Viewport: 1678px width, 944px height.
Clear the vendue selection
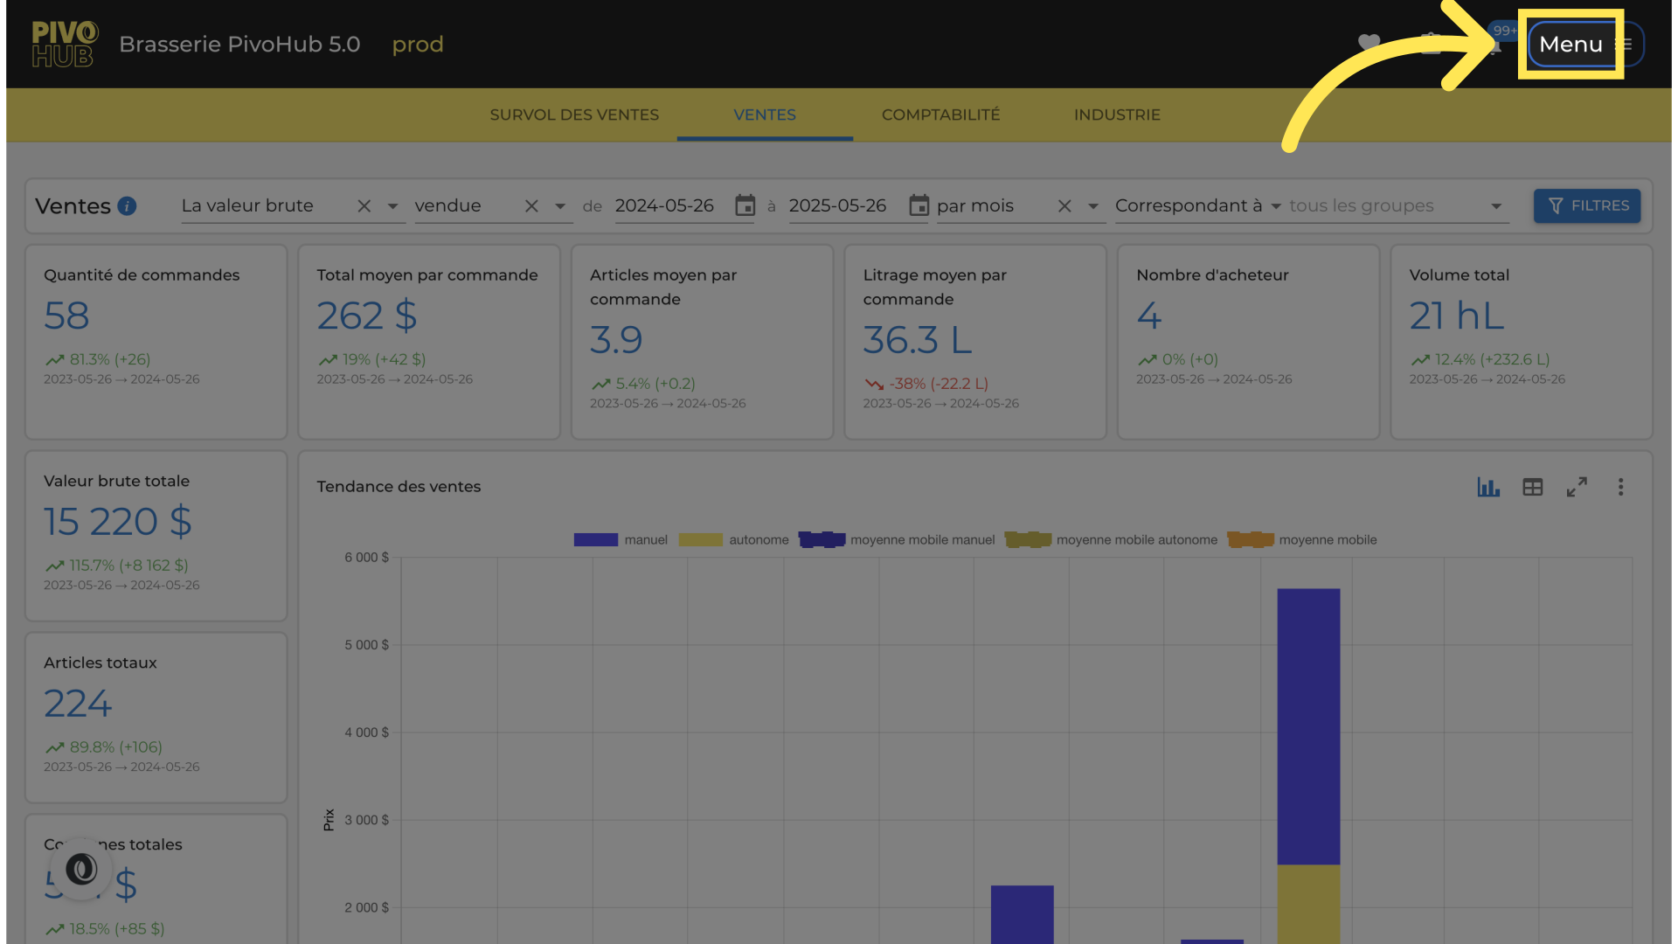pyautogui.click(x=531, y=206)
